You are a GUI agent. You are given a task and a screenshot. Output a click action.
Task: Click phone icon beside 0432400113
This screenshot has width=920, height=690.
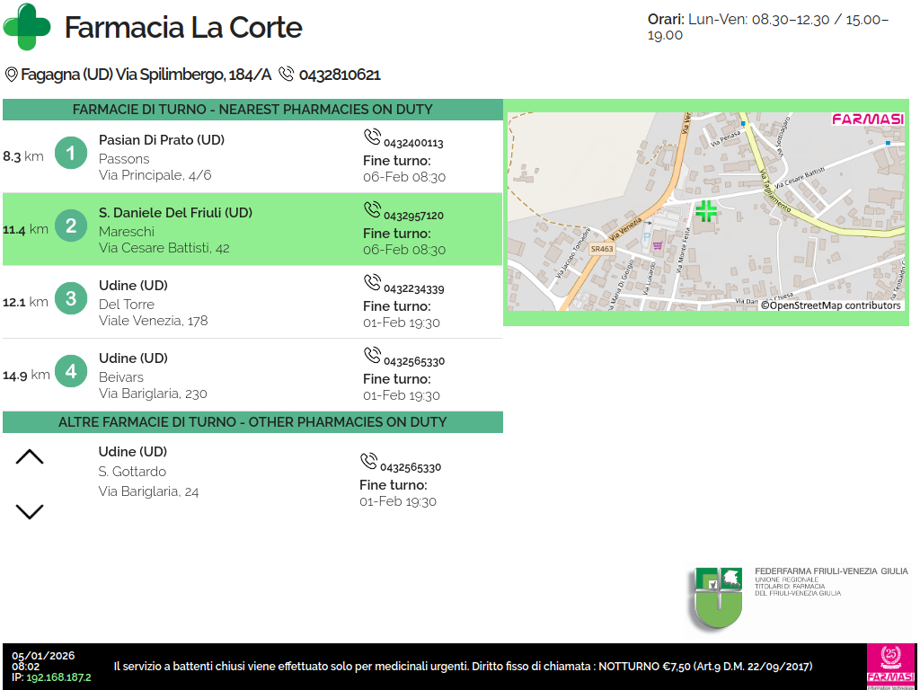372,137
